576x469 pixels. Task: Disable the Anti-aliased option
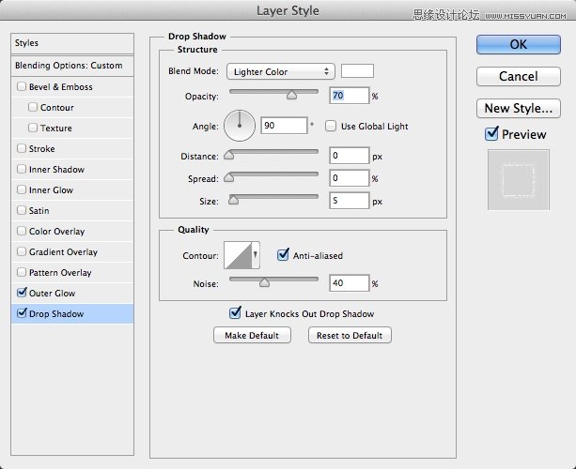coord(284,254)
